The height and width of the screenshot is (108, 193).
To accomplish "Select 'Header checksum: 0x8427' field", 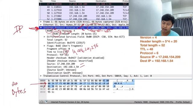I will point(75,58).
